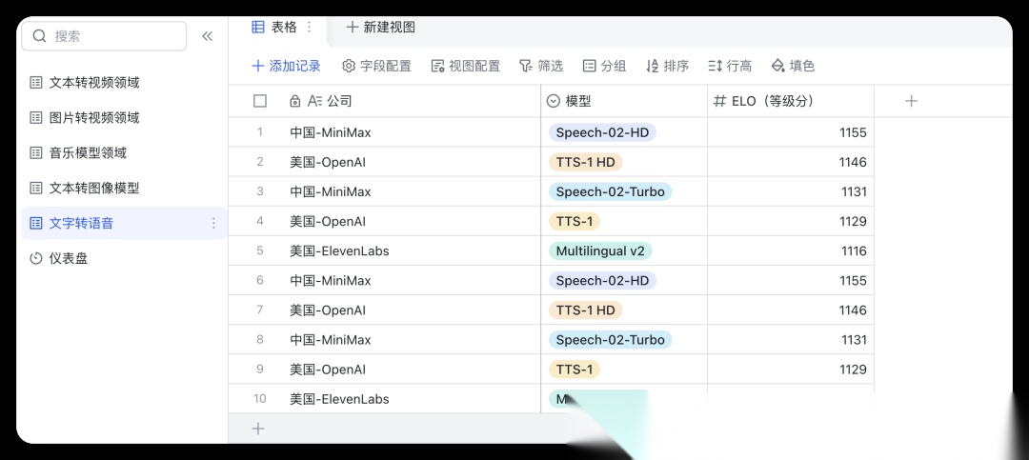Select ELO value 1129 in row 4
1029x460 pixels.
[x=791, y=221]
